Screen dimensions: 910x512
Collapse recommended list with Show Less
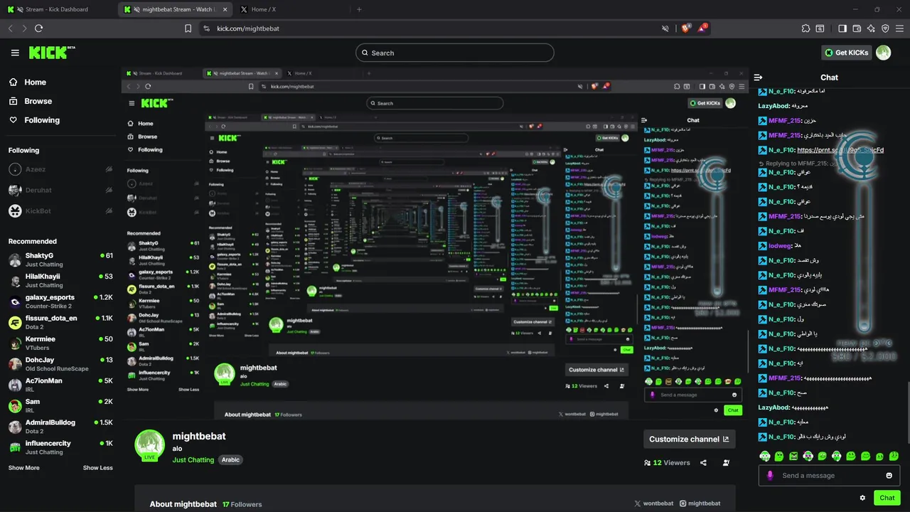tap(97, 468)
